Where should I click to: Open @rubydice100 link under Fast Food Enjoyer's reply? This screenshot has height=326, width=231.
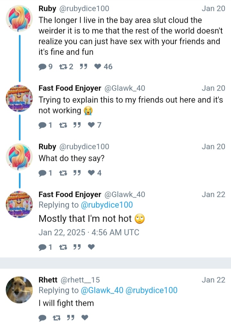[x=107, y=205]
